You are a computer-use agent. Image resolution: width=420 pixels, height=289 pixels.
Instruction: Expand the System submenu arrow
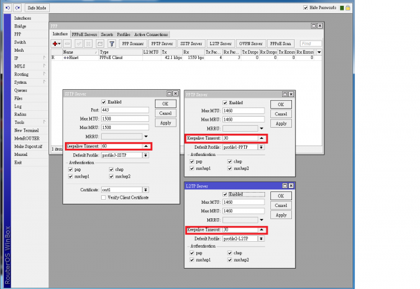point(44,82)
